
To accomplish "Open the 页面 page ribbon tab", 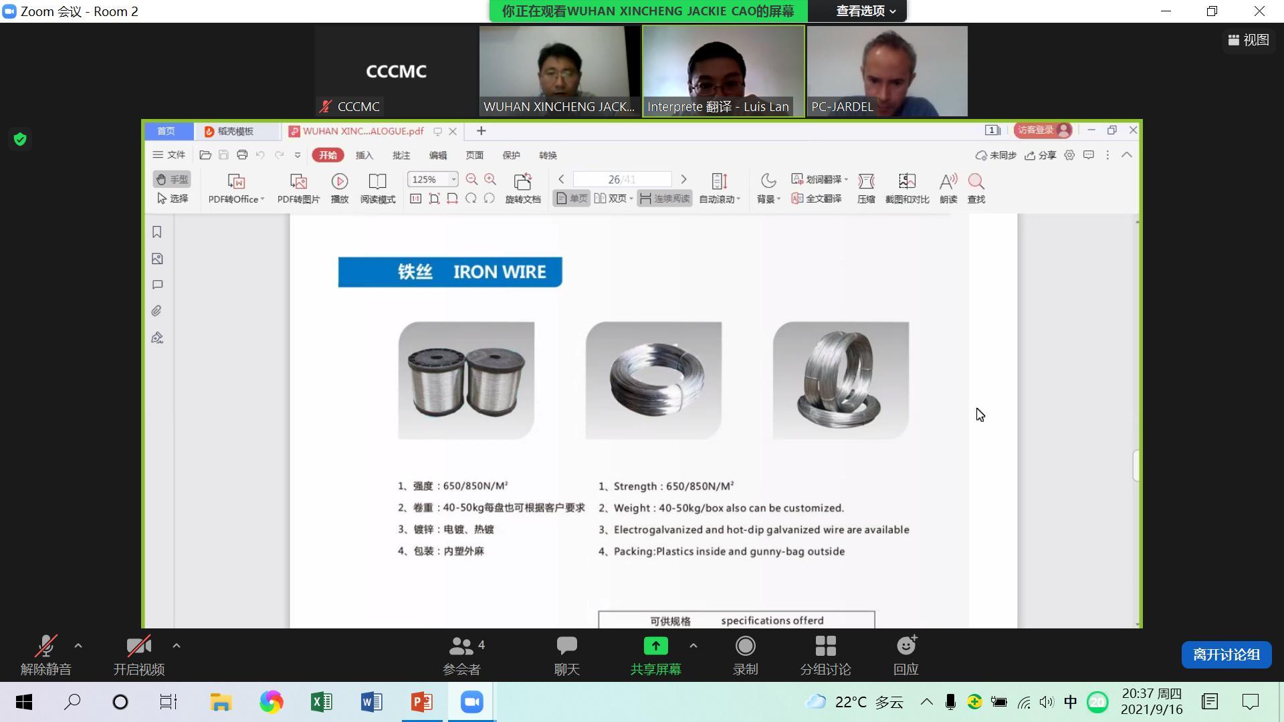I will (475, 155).
